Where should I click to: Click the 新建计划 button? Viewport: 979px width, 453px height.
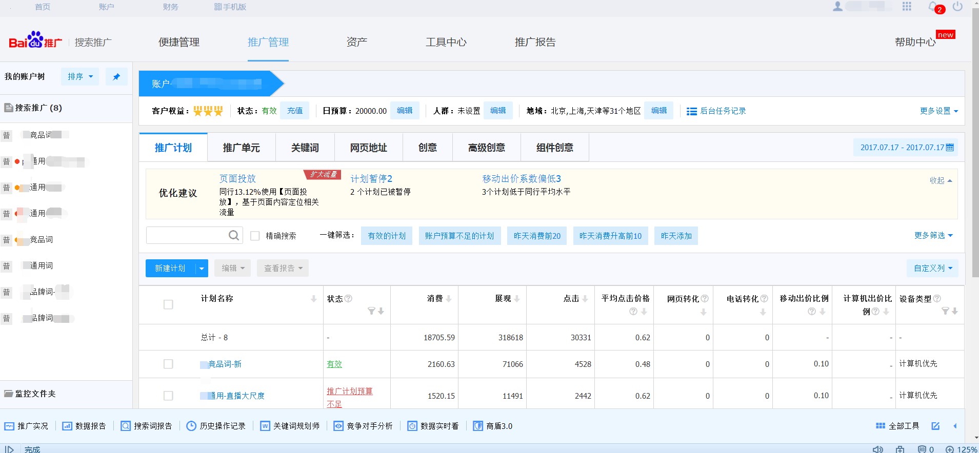[x=170, y=268]
